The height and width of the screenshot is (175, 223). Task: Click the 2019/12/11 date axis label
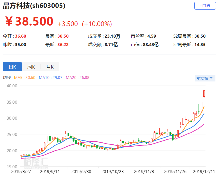tap(204, 172)
